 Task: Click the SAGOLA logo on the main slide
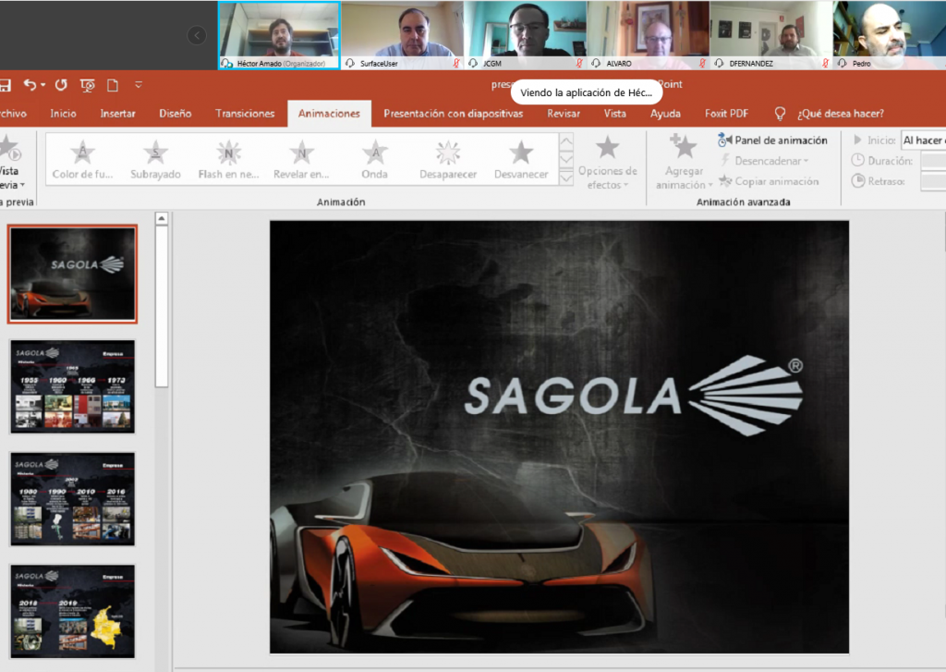click(x=634, y=396)
